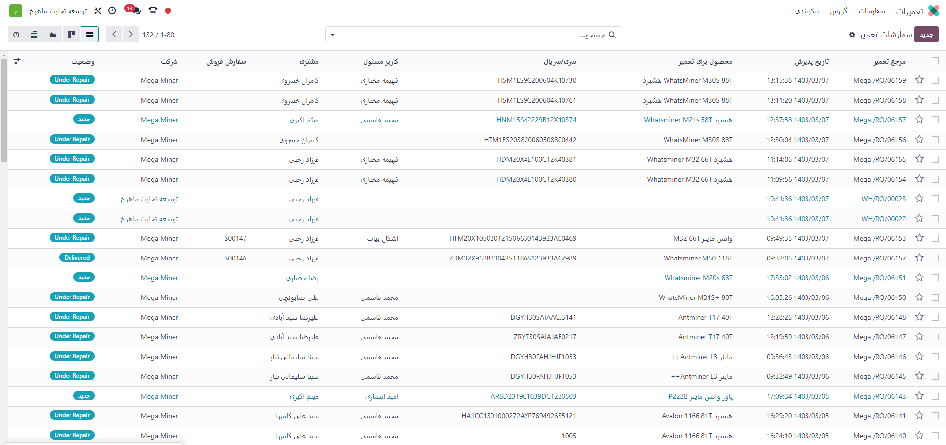
Task: Switch to kanban view
Action: (x=71, y=35)
